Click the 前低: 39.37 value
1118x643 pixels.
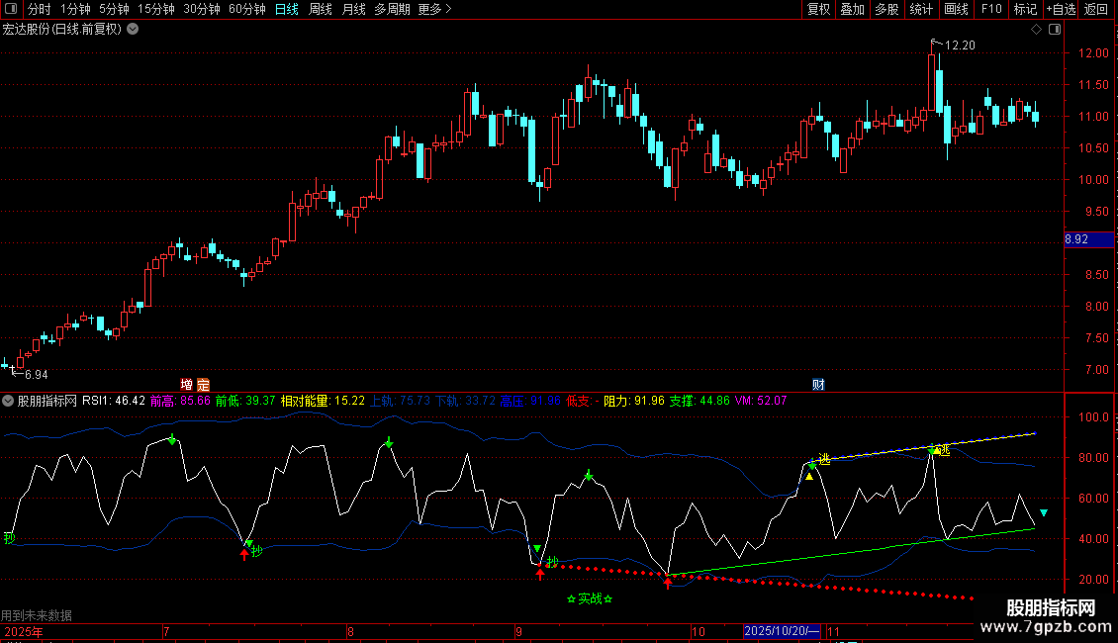tap(245, 401)
